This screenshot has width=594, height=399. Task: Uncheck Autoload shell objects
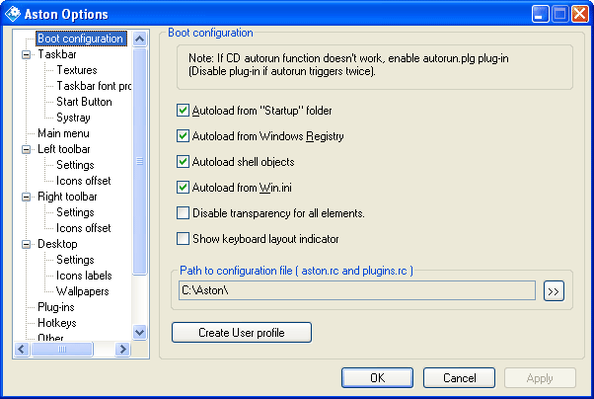click(x=183, y=162)
